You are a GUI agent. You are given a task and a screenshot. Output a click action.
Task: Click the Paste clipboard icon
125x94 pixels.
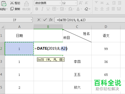(x=3, y=4)
